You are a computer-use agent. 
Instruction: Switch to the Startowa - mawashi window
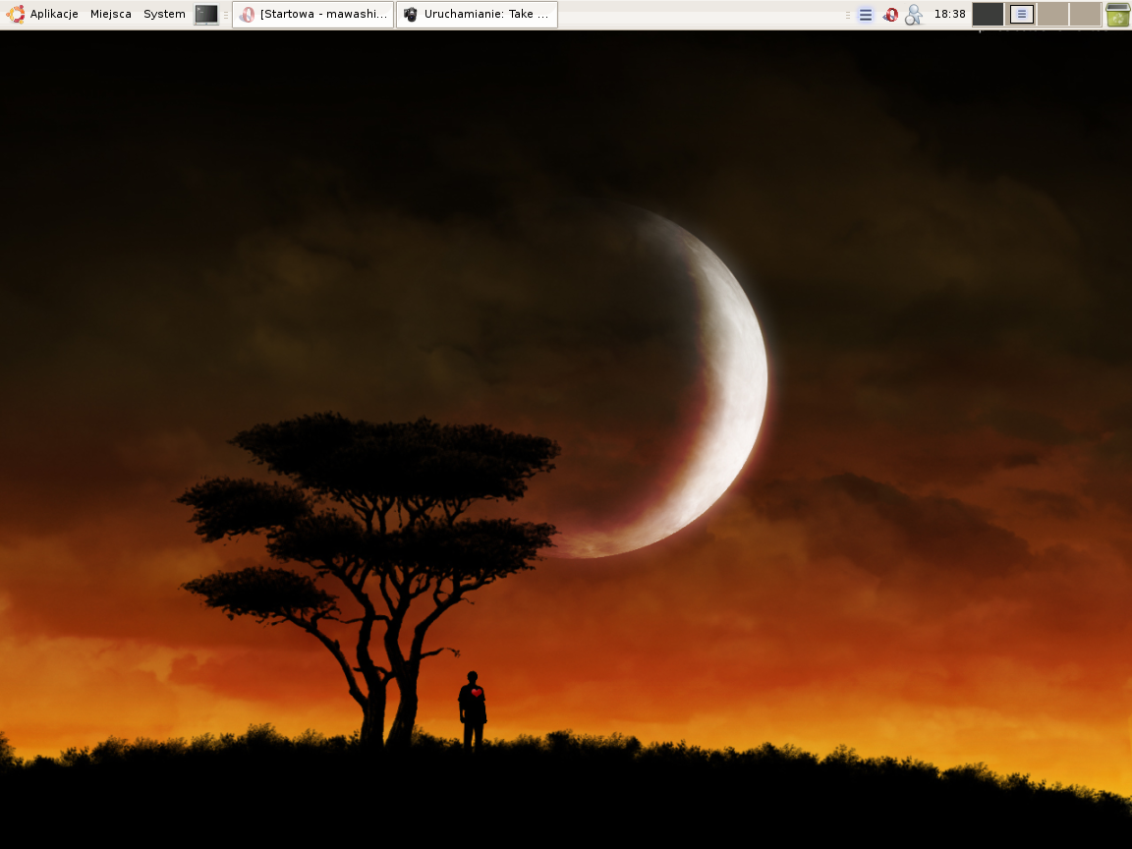(x=312, y=15)
